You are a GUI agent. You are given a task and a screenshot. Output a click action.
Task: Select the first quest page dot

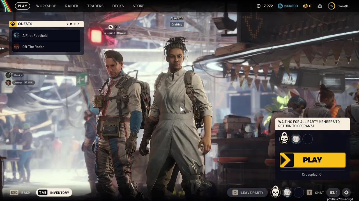71,24
